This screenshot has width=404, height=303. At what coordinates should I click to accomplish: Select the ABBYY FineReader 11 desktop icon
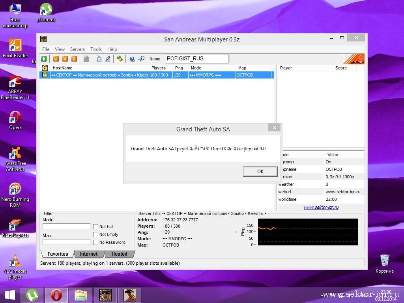[x=15, y=88]
